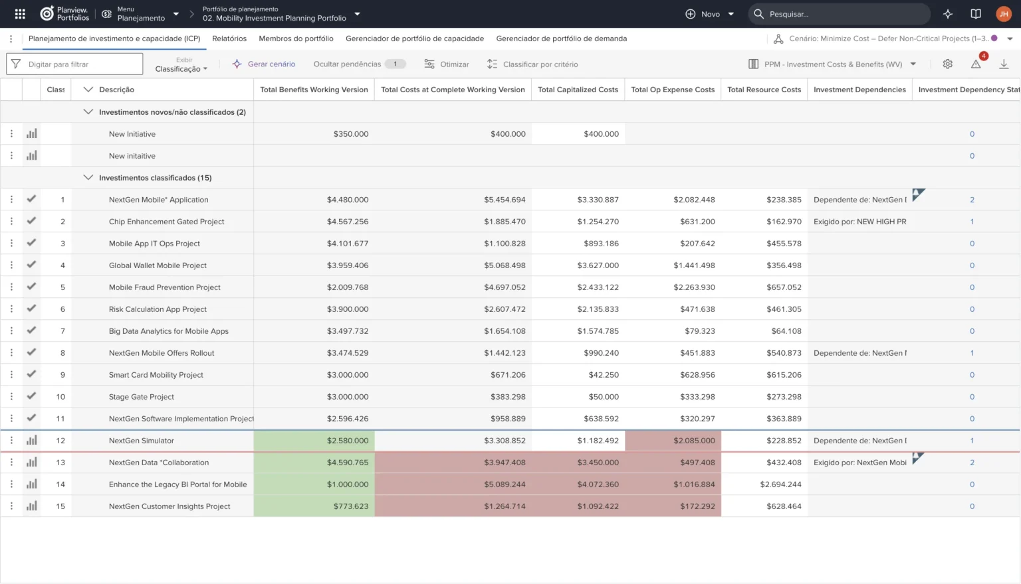Open the PPM Investment Costs & Benefits column set dropdown
This screenshot has width=1021, height=584.
832,64
